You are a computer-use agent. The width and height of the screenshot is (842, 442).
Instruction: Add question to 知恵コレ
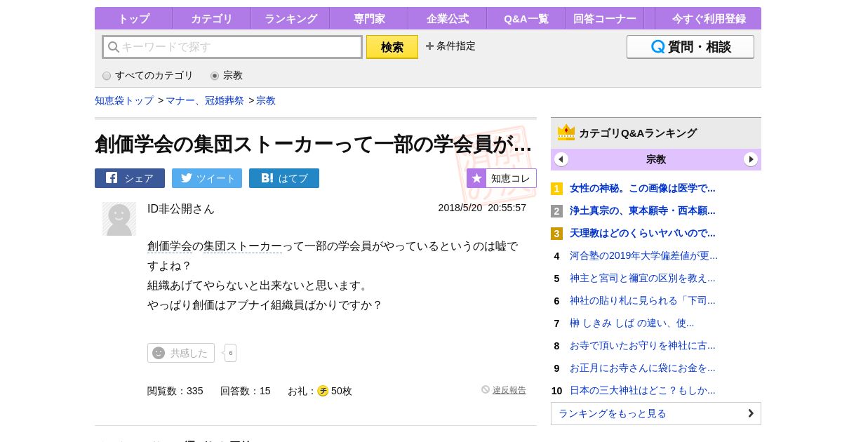coord(502,178)
